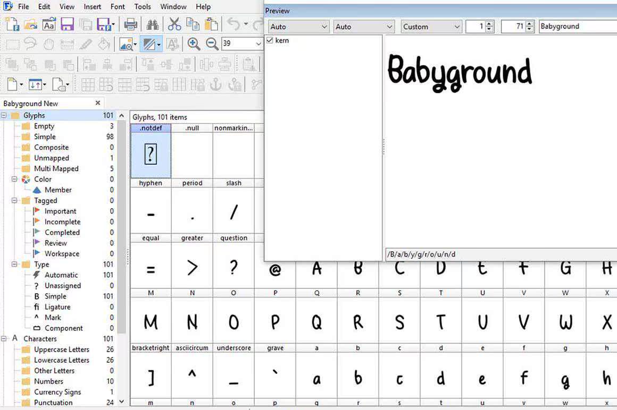
Task: Collapse the Characters tree node
Action: point(4,338)
